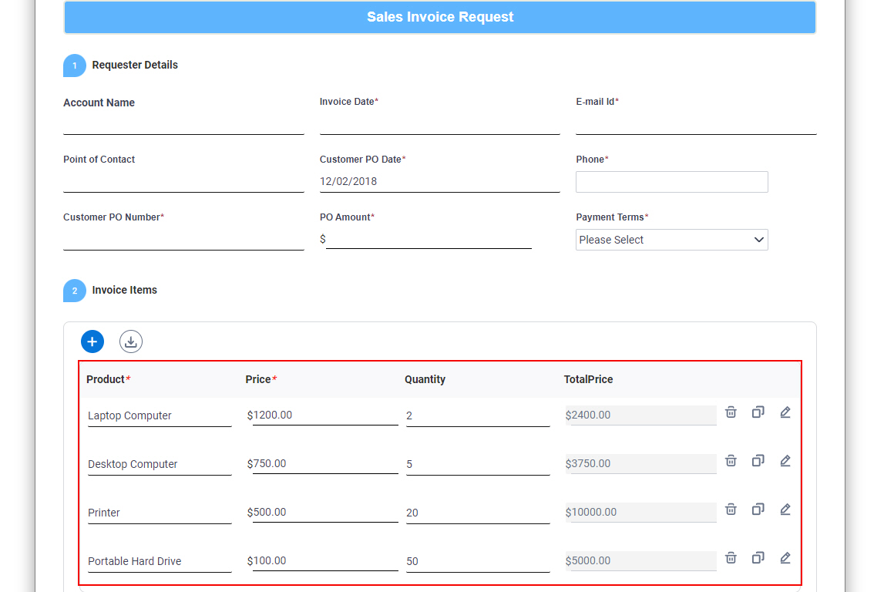Click the TotalPrice column header
The height and width of the screenshot is (592, 884).
click(589, 379)
